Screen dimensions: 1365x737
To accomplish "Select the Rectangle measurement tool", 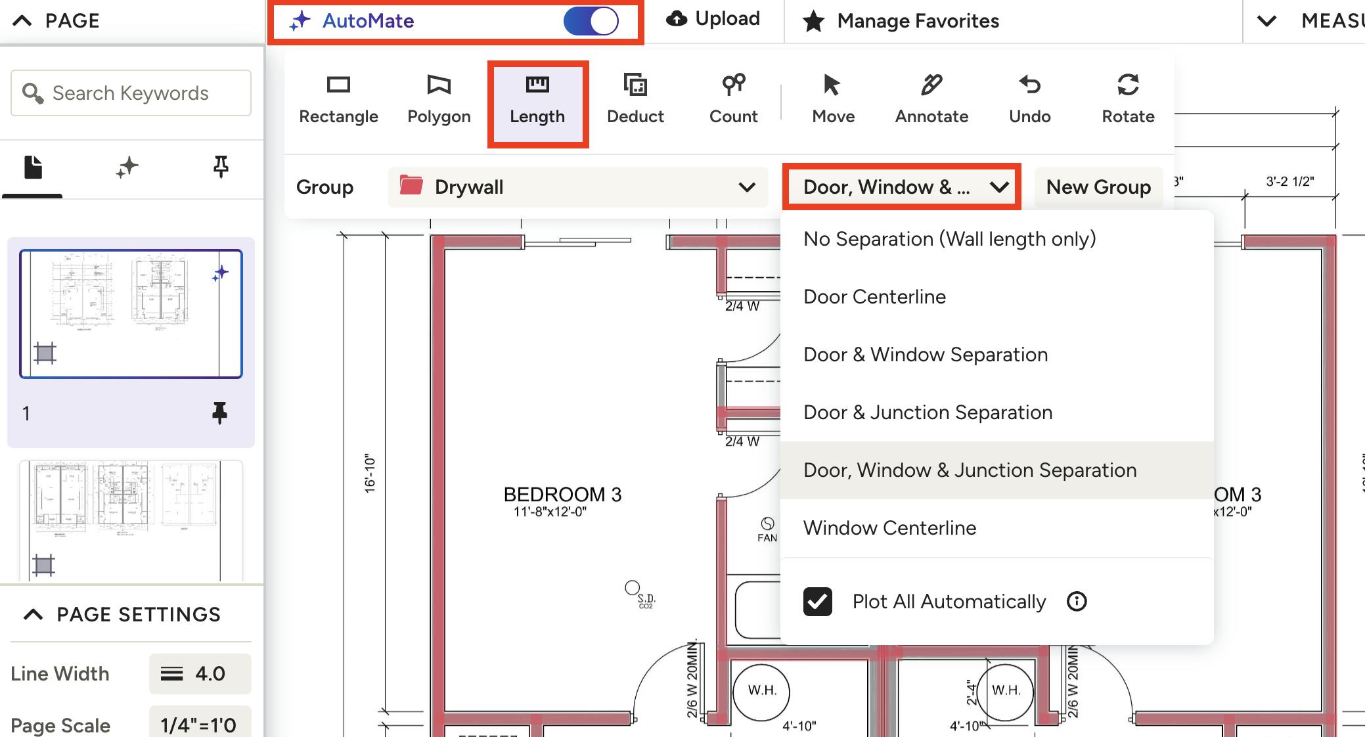I will [338, 100].
